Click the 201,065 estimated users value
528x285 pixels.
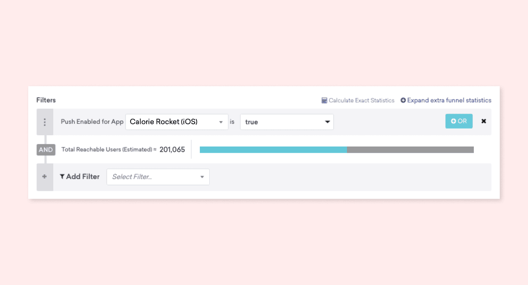point(172,150)
